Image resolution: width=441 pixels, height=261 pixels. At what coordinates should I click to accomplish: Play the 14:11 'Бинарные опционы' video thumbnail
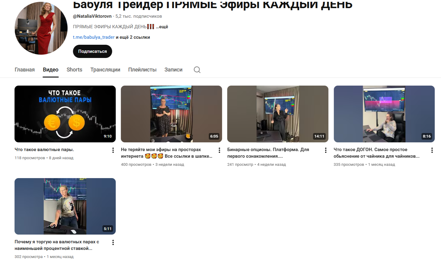coord(277,114)
